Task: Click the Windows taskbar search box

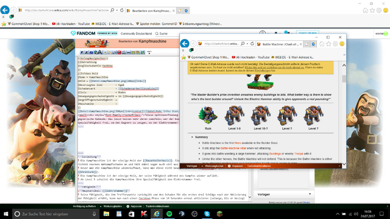Action: pyautogui.click(x=55, y=214)
